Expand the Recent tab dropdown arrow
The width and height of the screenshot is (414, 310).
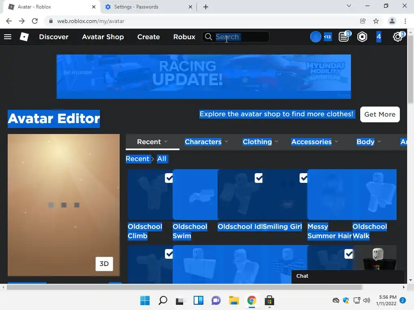[x=166, y=142]
